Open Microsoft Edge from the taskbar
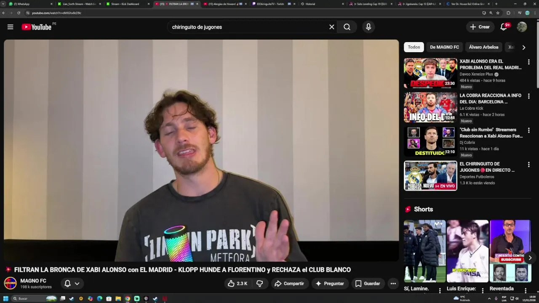 (x=99, y=299)
